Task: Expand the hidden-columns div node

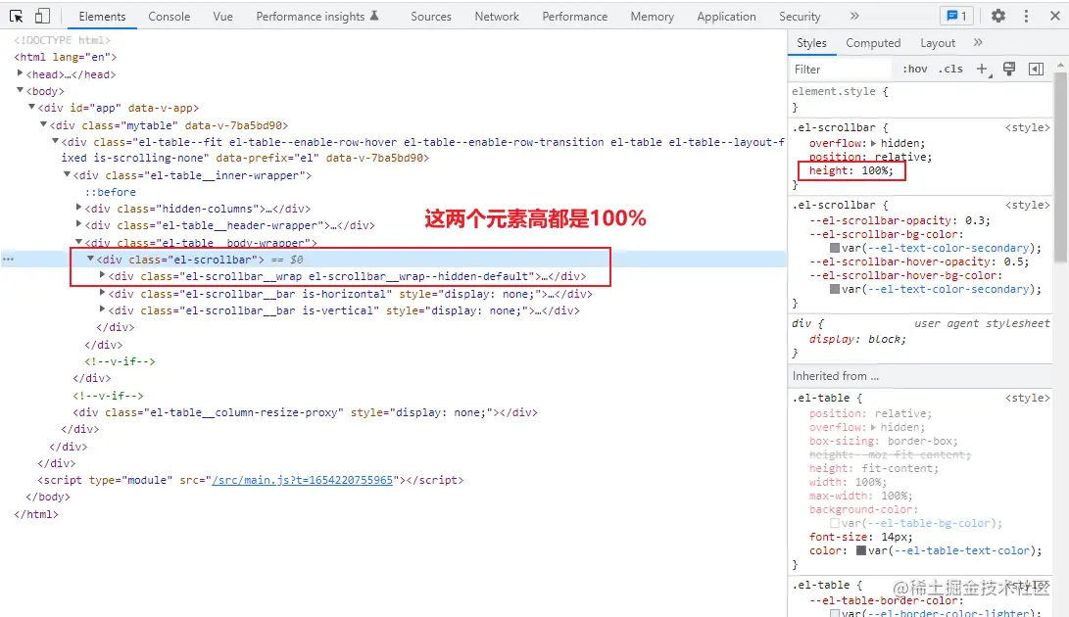Action: (x=78, y=208)
